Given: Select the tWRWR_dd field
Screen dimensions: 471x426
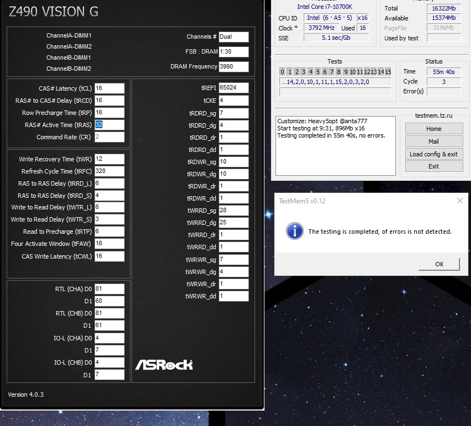Looking at the screenshot, I should 234,296.
